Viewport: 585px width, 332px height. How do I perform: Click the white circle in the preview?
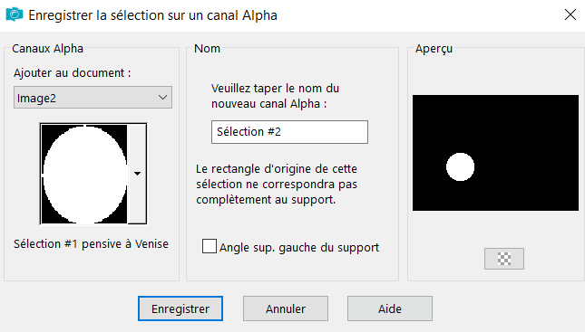click(x=461, y=166)
